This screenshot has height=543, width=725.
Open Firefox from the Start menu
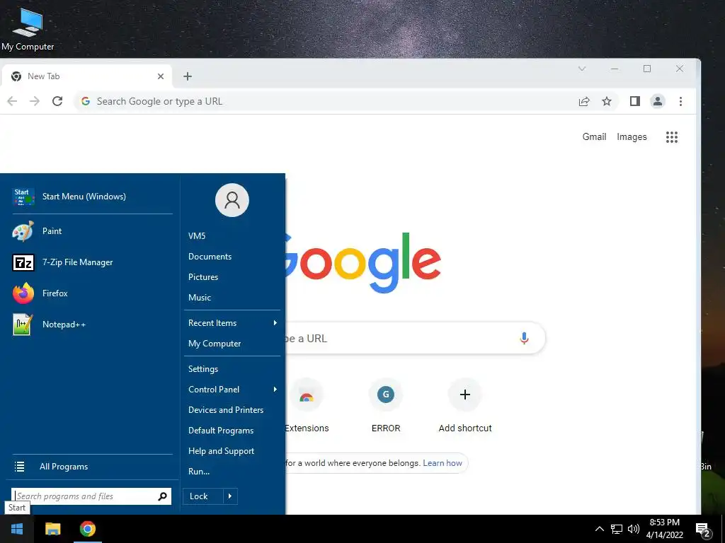click(93, 293)
